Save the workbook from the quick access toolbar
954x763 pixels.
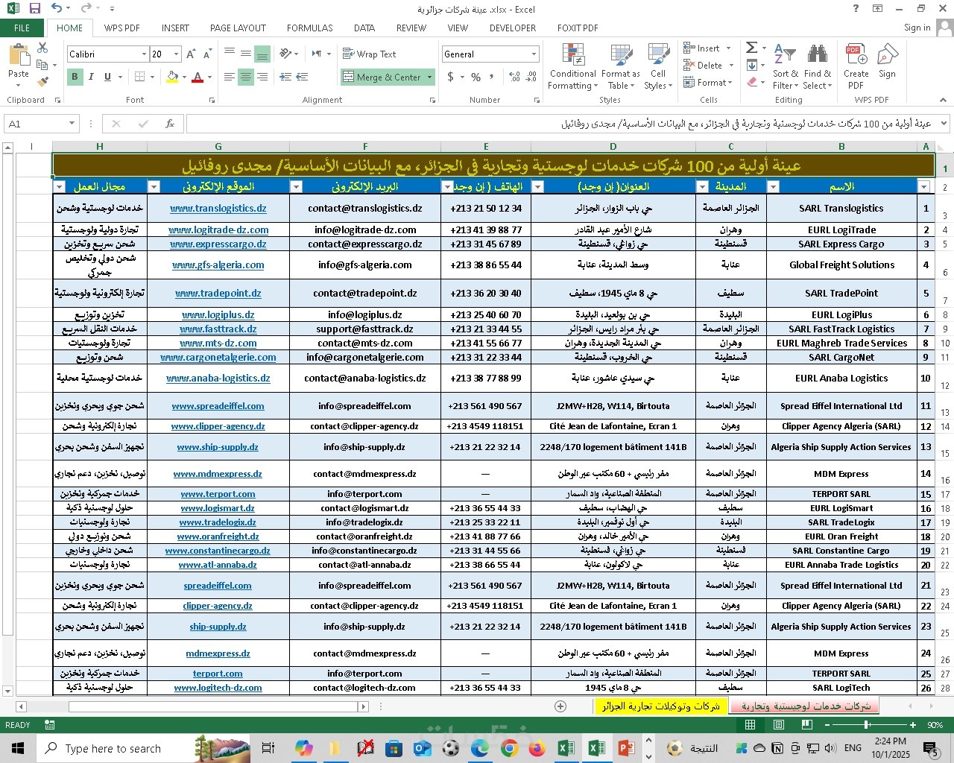[x=34, y=9]
